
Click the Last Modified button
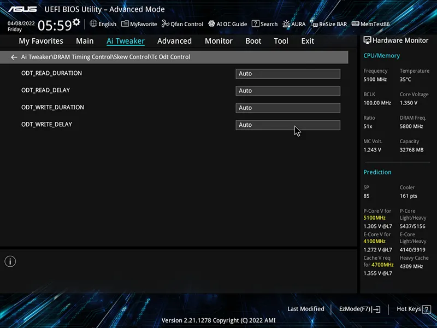point(306,309)
